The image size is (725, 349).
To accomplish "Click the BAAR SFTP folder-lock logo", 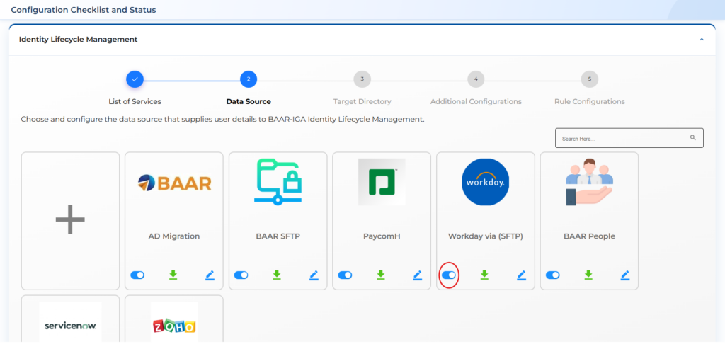I will click(x=278, y=182).
